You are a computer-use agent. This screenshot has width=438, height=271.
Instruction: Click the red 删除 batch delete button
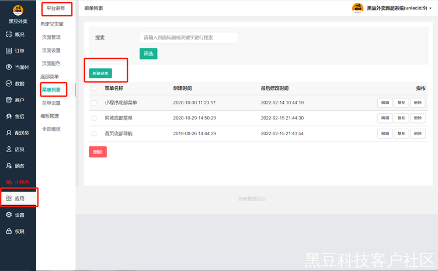pos(98,152)
